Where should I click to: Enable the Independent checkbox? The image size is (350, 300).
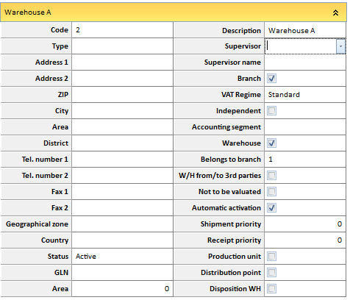tap(271, 111)
